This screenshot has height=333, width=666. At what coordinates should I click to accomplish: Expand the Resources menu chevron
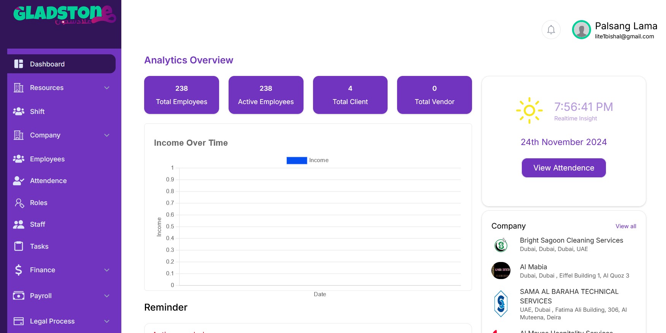click(x=107, y=88)
